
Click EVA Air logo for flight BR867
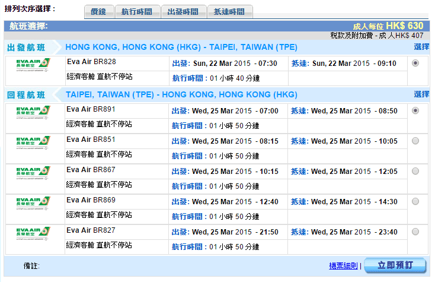pyautogui.click(x=33, y=172)
